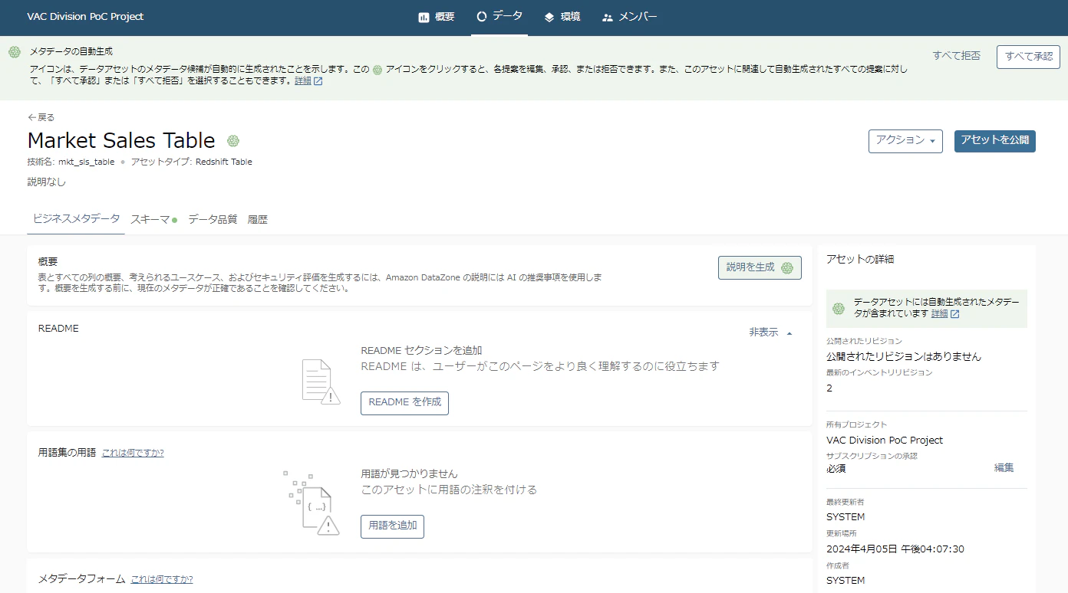Click the external link icon after the banner 詳細 link
The height and width of the screenshot is (593, 1068).
tap(318, 81)
